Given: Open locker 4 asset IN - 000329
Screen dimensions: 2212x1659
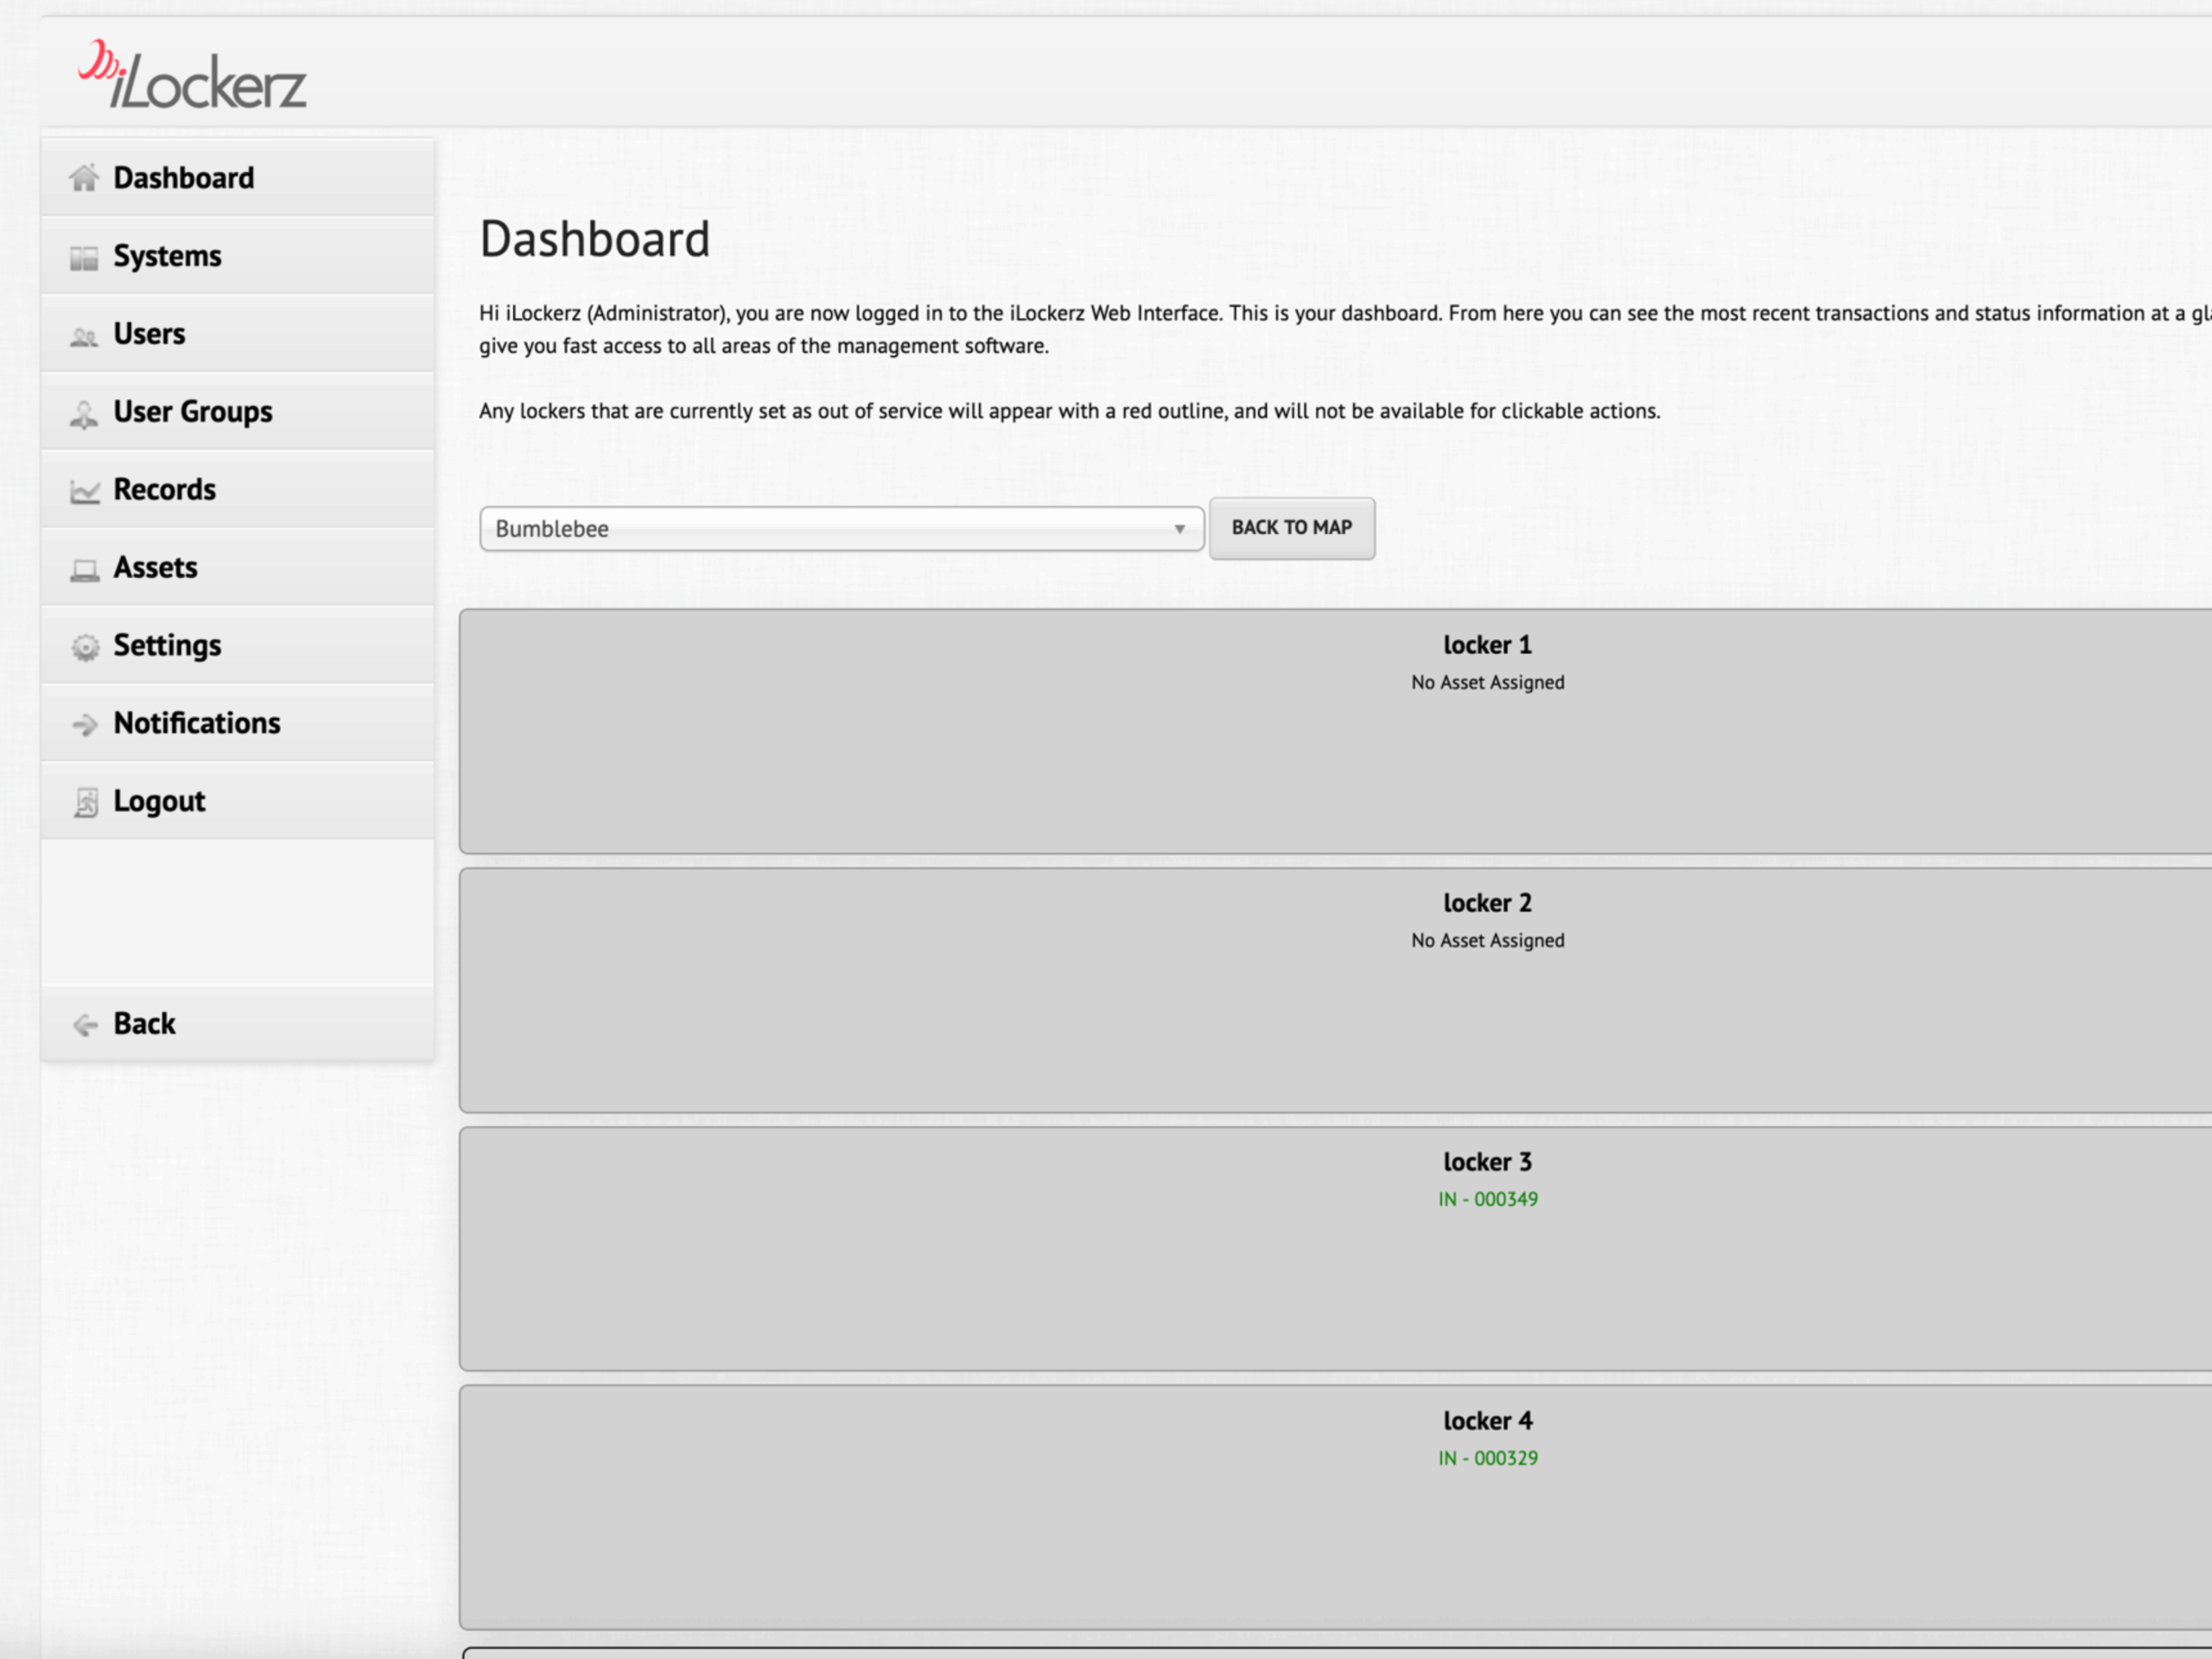Looking at the screenshot, I should (1487, 1458).
